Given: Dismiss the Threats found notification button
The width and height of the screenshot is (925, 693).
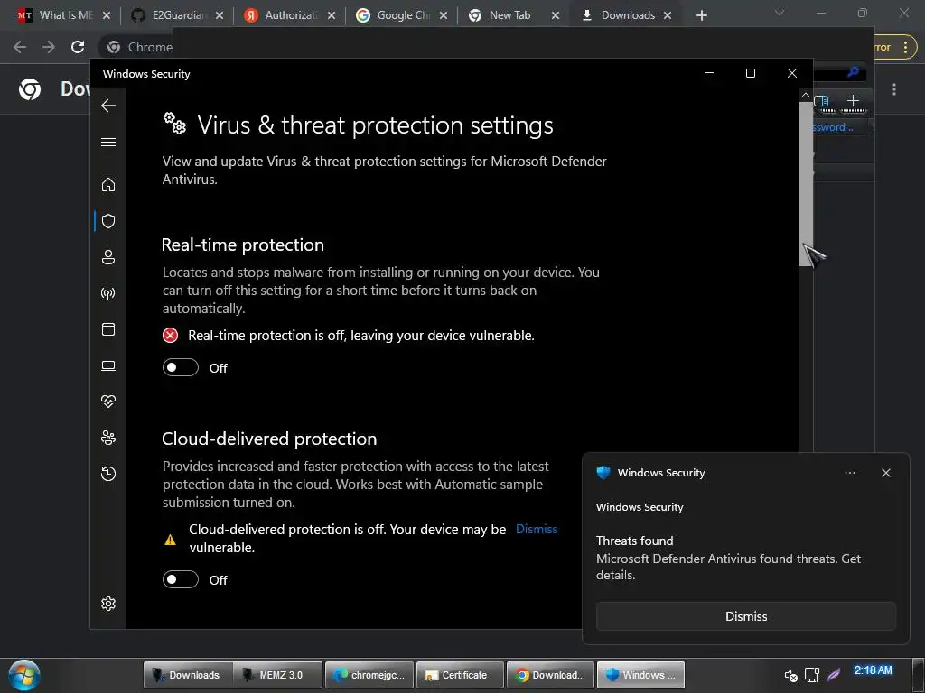Looking at the screenshot, I should [x=746, y=616].
